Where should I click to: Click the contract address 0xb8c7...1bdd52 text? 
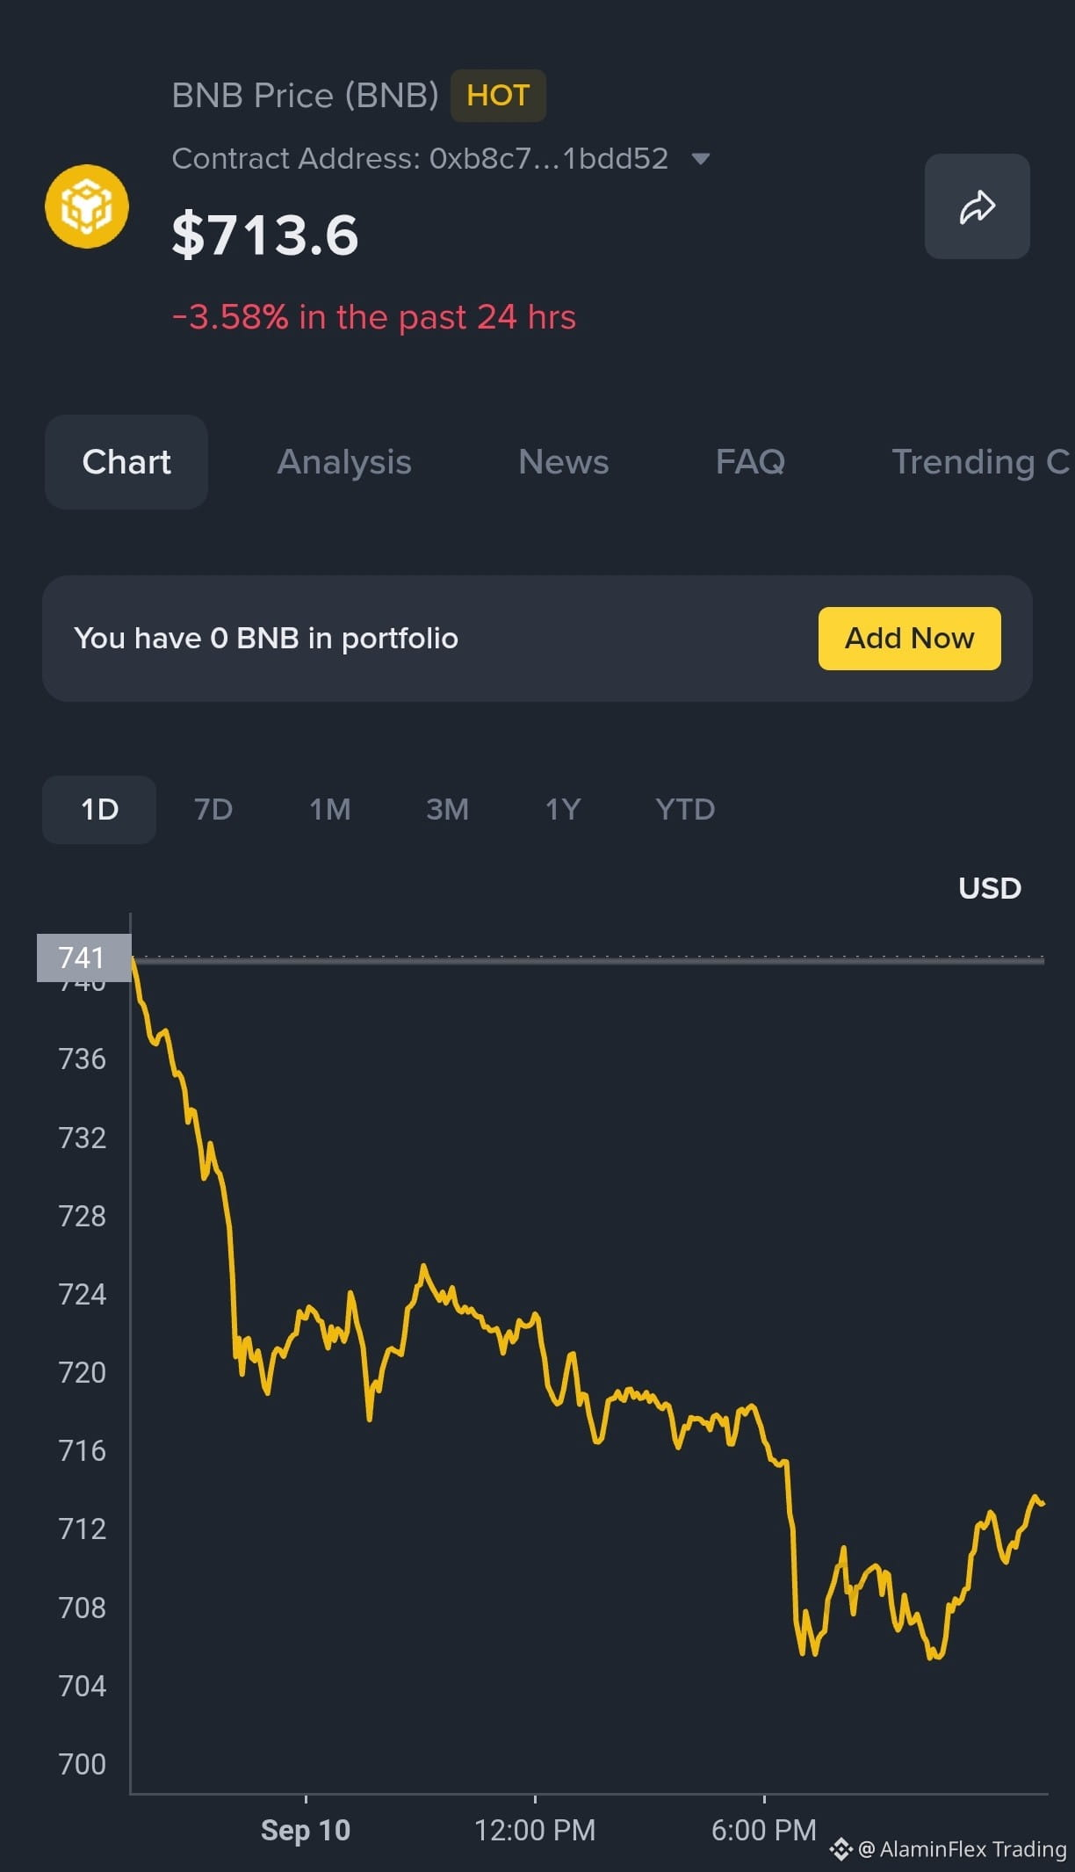pyautogui.click(x=549, y=158)
